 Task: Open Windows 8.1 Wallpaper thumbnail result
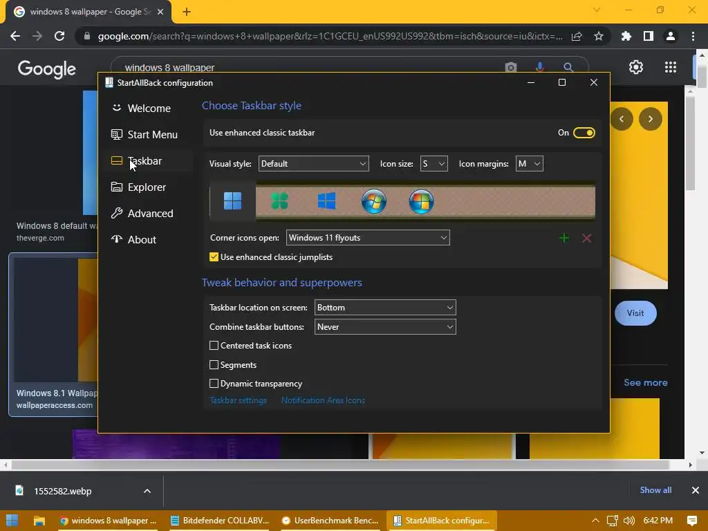tap(53, 335)
